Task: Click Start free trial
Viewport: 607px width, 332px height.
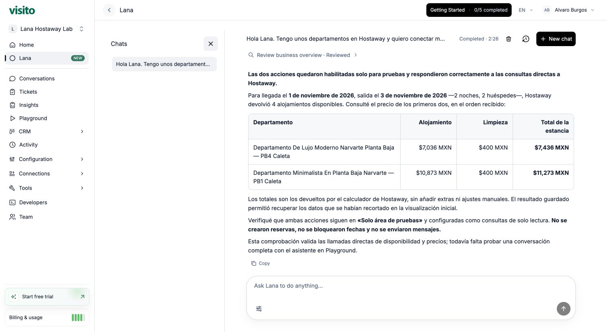Action: click(x=47, y=297)
